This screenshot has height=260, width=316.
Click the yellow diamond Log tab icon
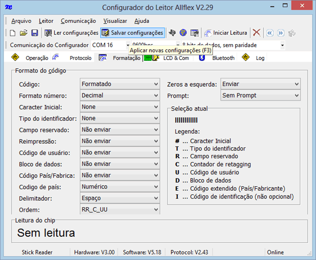tap(246, 57)
